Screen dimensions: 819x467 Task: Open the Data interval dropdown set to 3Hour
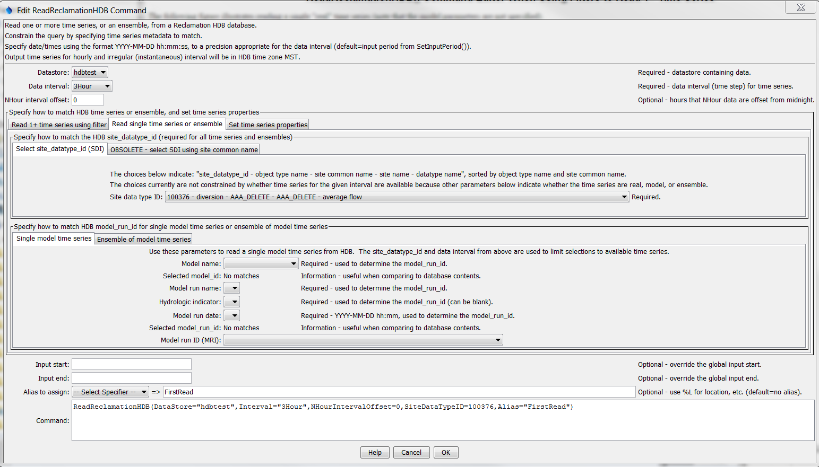click(x=91, y=86)
